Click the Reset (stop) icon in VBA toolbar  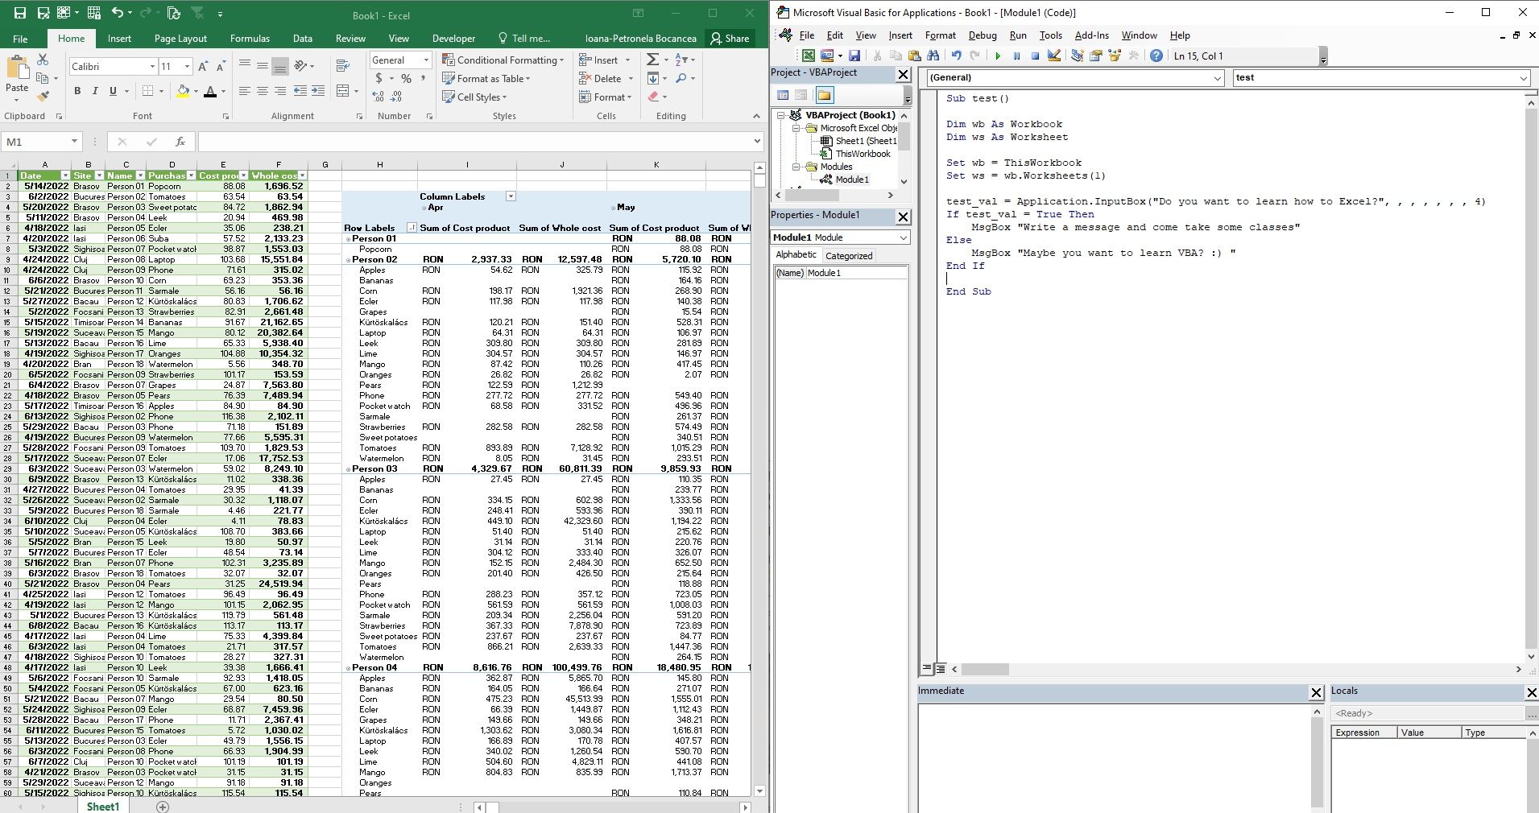coord(1035,56)
